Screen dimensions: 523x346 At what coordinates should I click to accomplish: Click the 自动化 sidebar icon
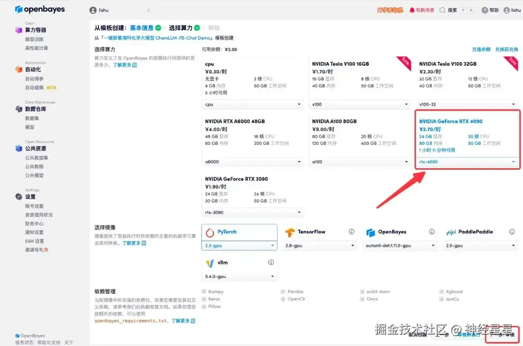coord(19,70)
